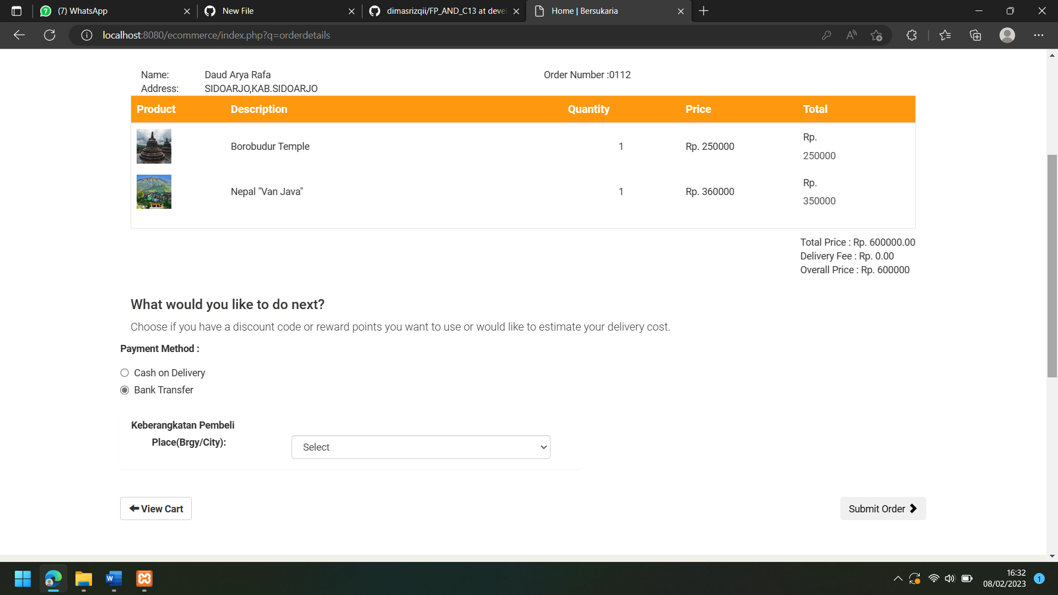Expand hidden icons in the system tray
Image resolution: width=1058 pixels, height=595 pixels.
[x=897, y=578]
